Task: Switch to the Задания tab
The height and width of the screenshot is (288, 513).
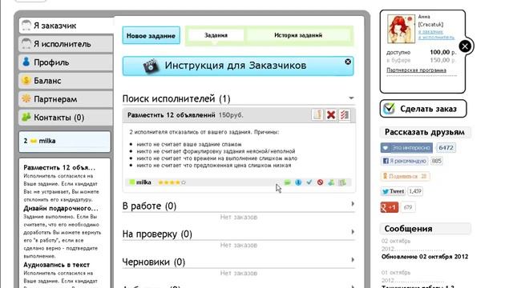Action: (216, 35)
